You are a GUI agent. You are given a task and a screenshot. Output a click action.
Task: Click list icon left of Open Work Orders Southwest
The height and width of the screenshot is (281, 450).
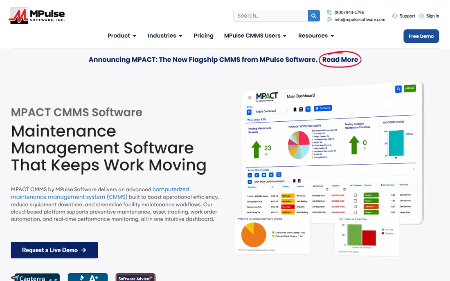tap(250, 182)
